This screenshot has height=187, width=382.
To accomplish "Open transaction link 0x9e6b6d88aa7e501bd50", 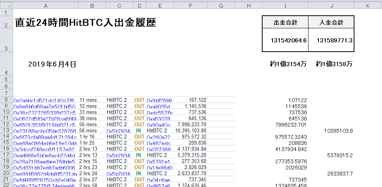I will [44, 106].
